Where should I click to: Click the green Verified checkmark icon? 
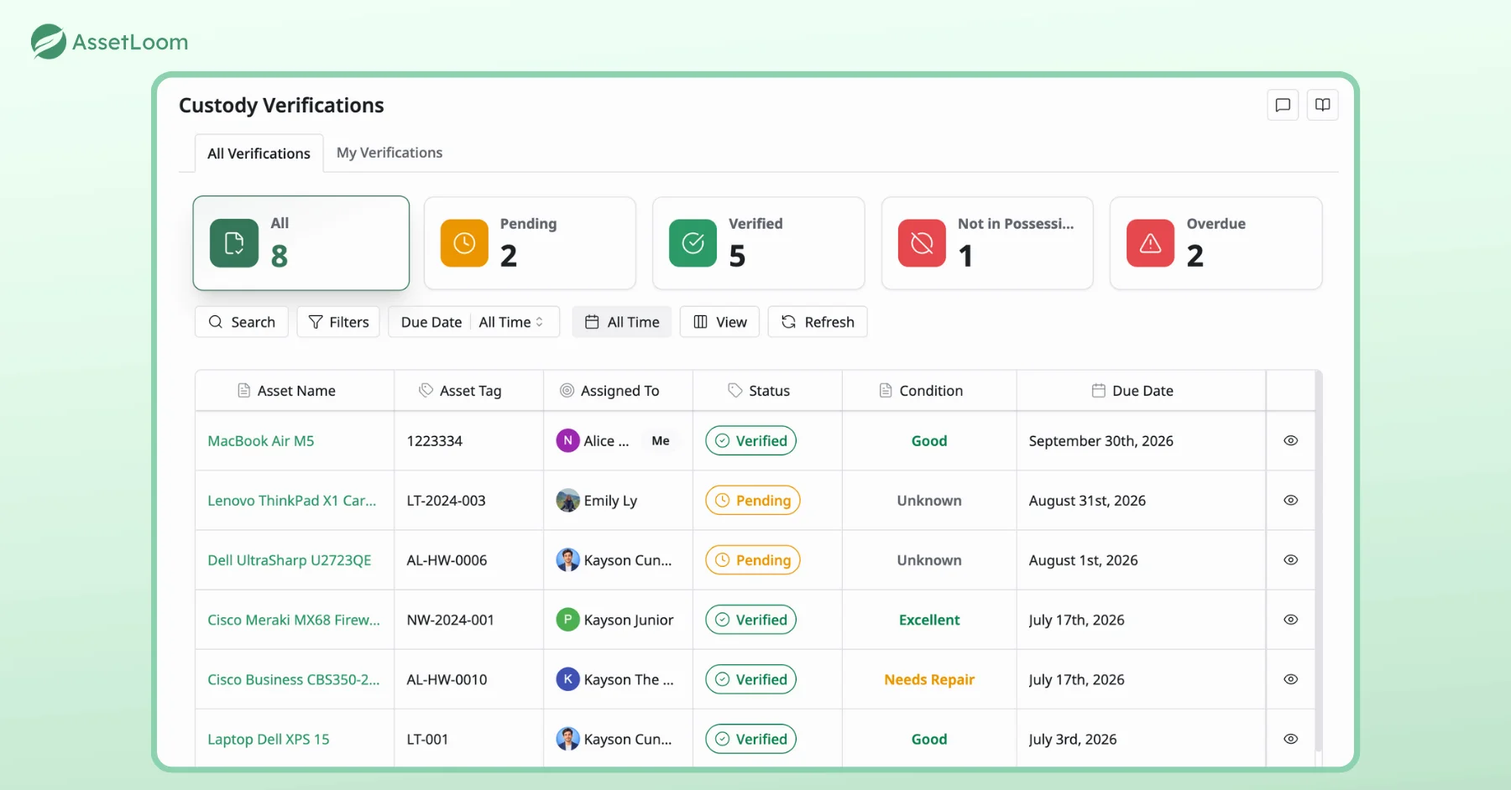pos(693,243)
